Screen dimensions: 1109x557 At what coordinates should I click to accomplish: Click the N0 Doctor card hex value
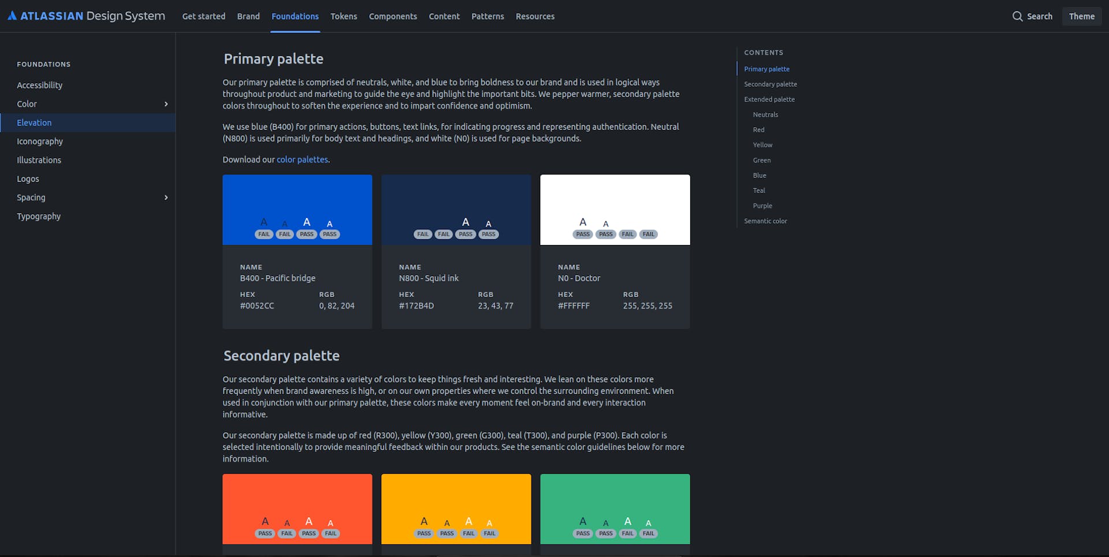coord(575,306)
